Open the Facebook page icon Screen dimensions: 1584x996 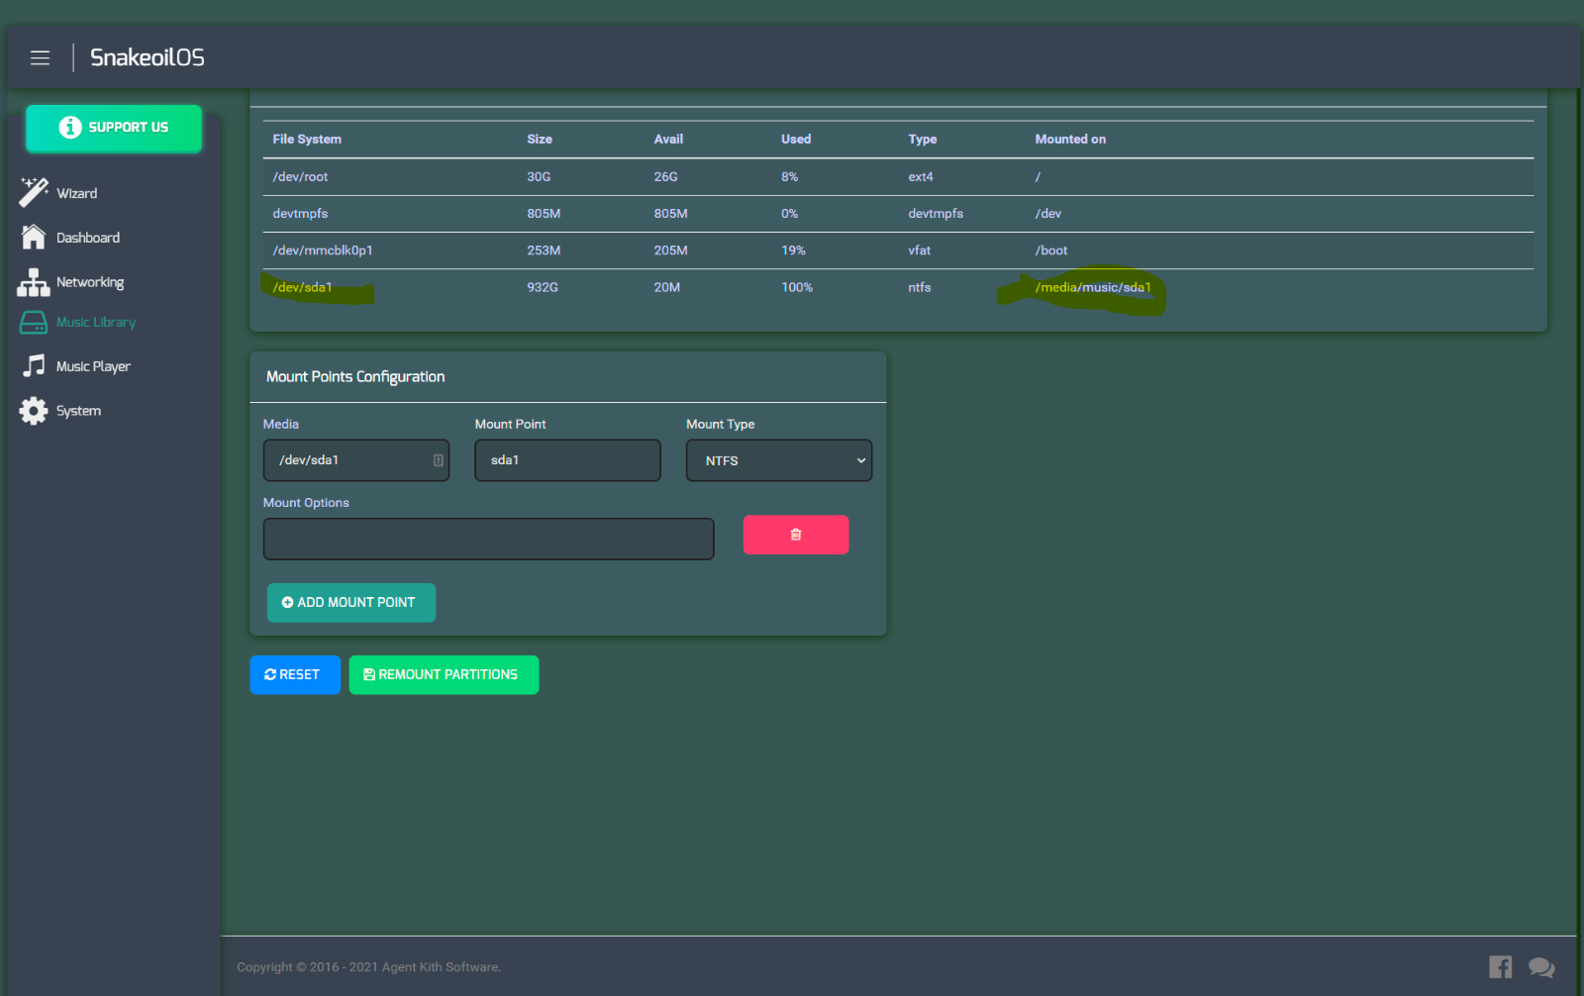tap(1500, 967)
